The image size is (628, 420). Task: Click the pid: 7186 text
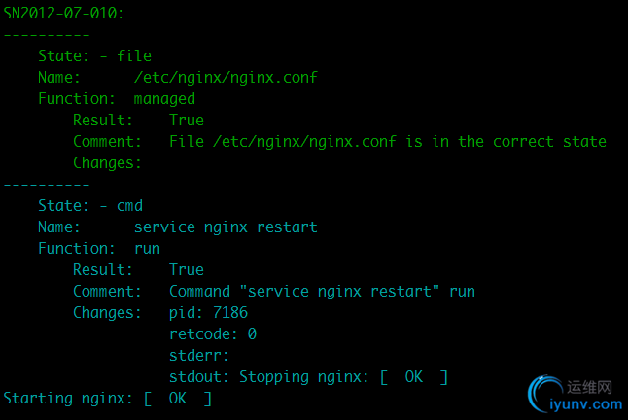click(x=208, y=313)
